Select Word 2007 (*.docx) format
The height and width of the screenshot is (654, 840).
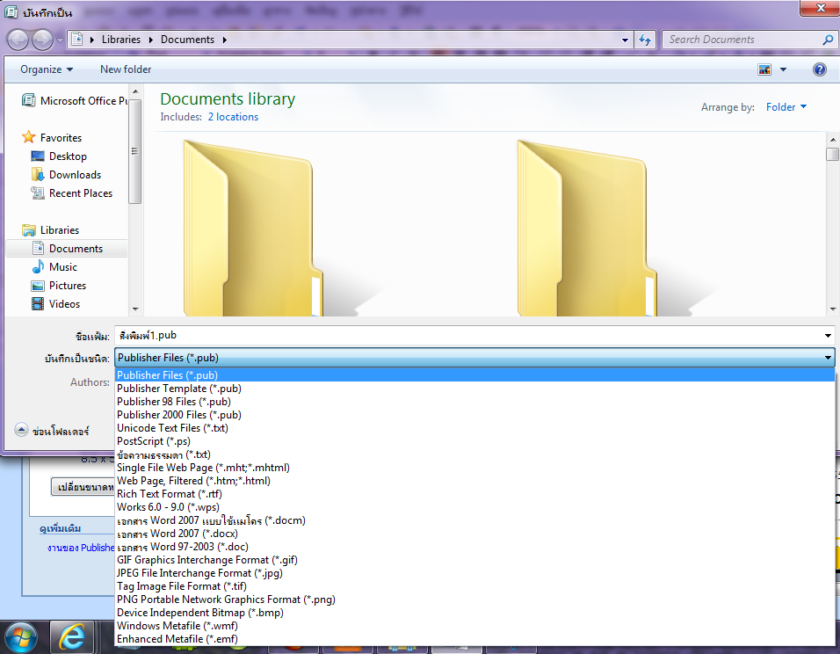pyautogui.click(x=474, y=534)
